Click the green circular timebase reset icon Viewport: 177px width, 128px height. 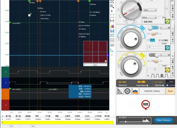click(167, 21)
